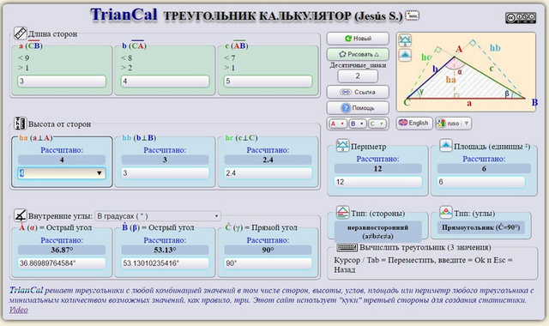
Task: Click the calculated angle 36.87°
Action: (62, 250)
